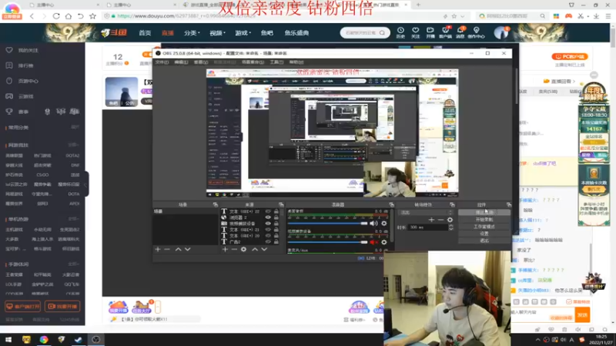Open Douyu creator center icon
This screenshot has width=616, height=346.
476,32
